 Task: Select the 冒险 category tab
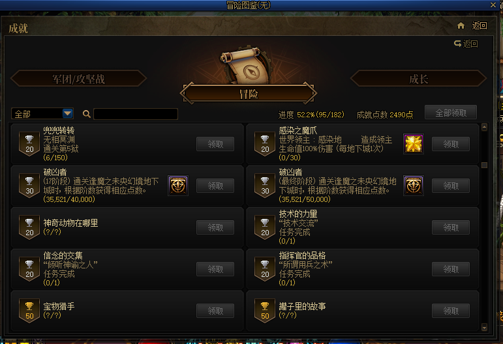point(249,94)
